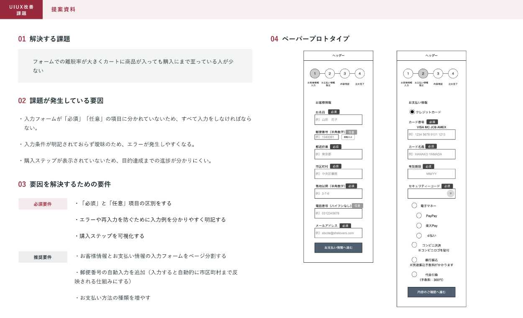Open the UIUX改善課題 tab in header
Screen dimensions: 523x318
(21, 10)
